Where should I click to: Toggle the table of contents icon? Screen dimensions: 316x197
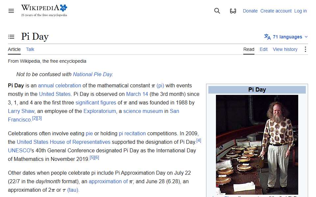click(x=11, y=37)
